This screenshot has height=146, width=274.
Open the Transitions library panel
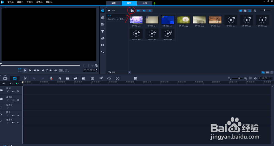pyautogui.click(x=102, y=24)
